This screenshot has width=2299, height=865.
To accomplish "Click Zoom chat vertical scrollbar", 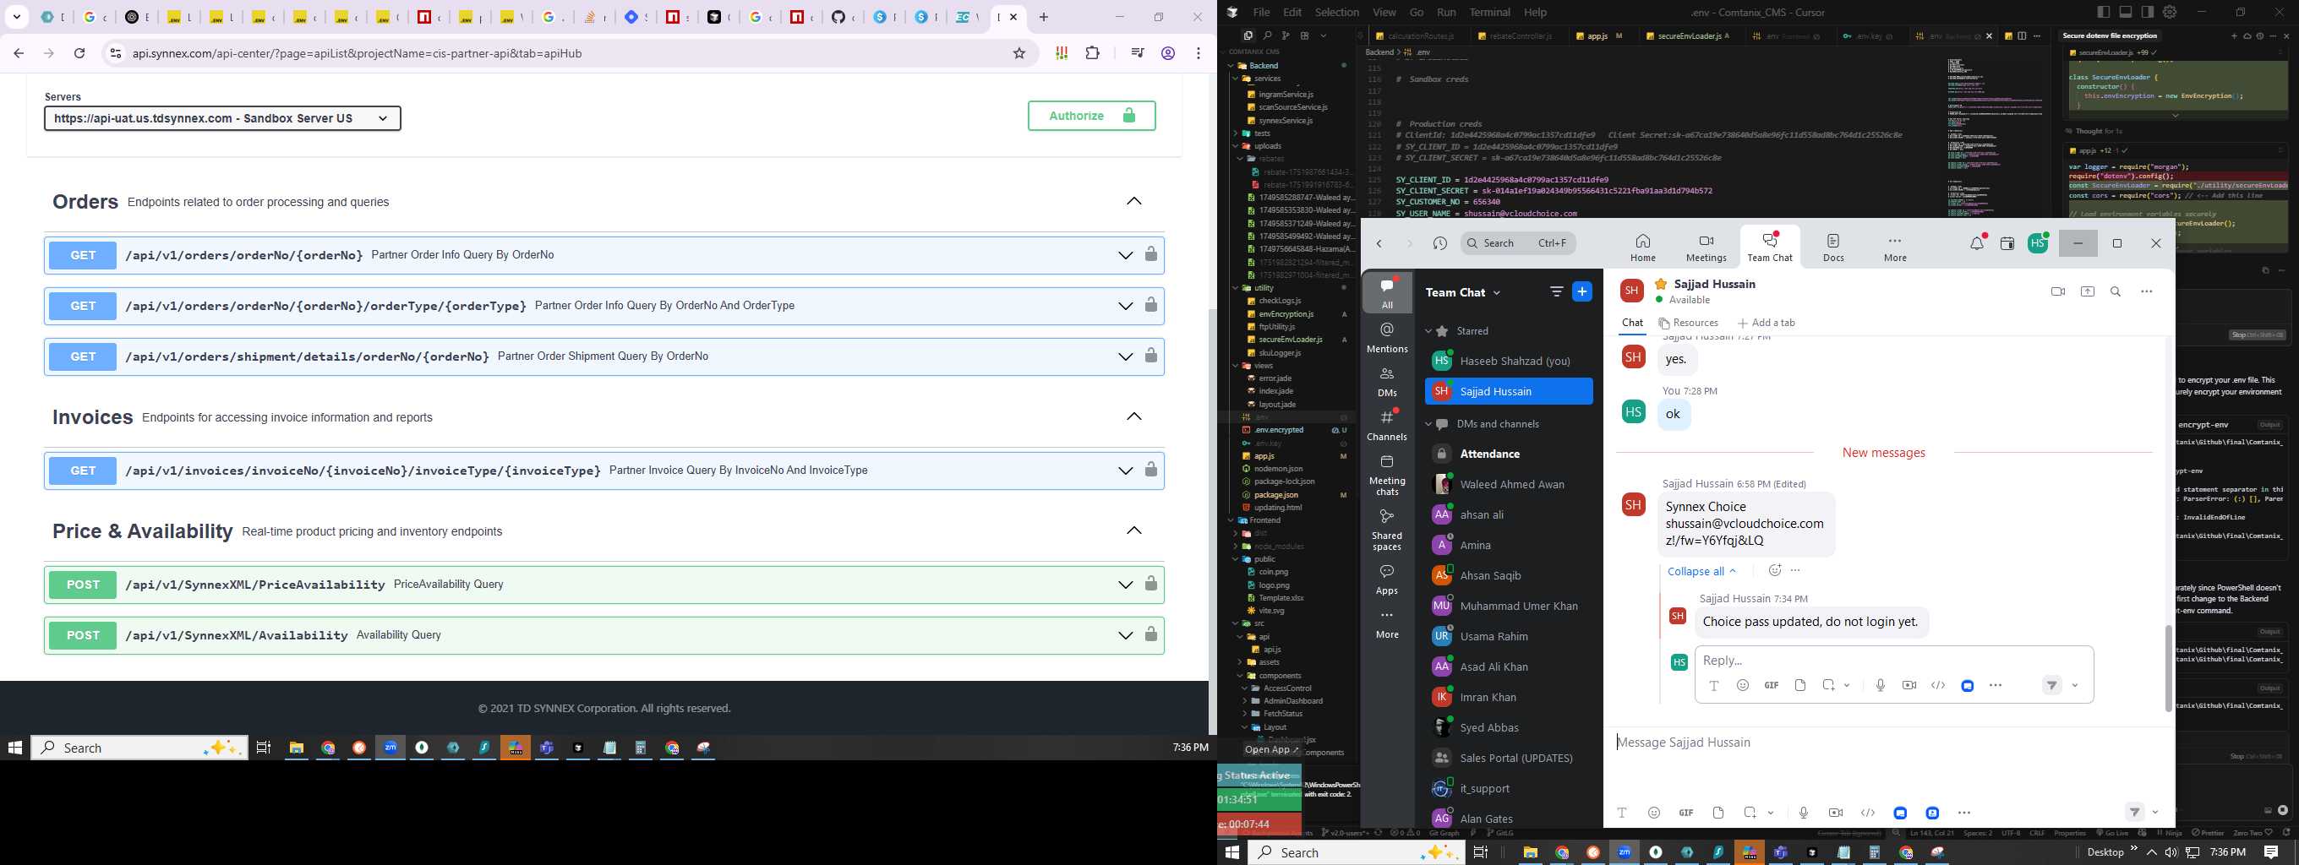I will (x=2168, y=667).
